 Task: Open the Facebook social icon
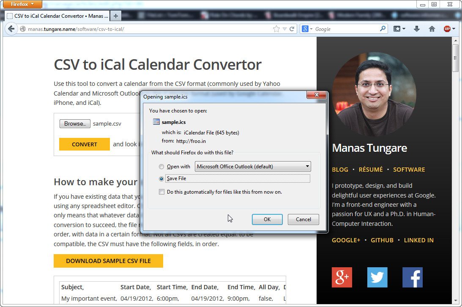click(413, 277)
